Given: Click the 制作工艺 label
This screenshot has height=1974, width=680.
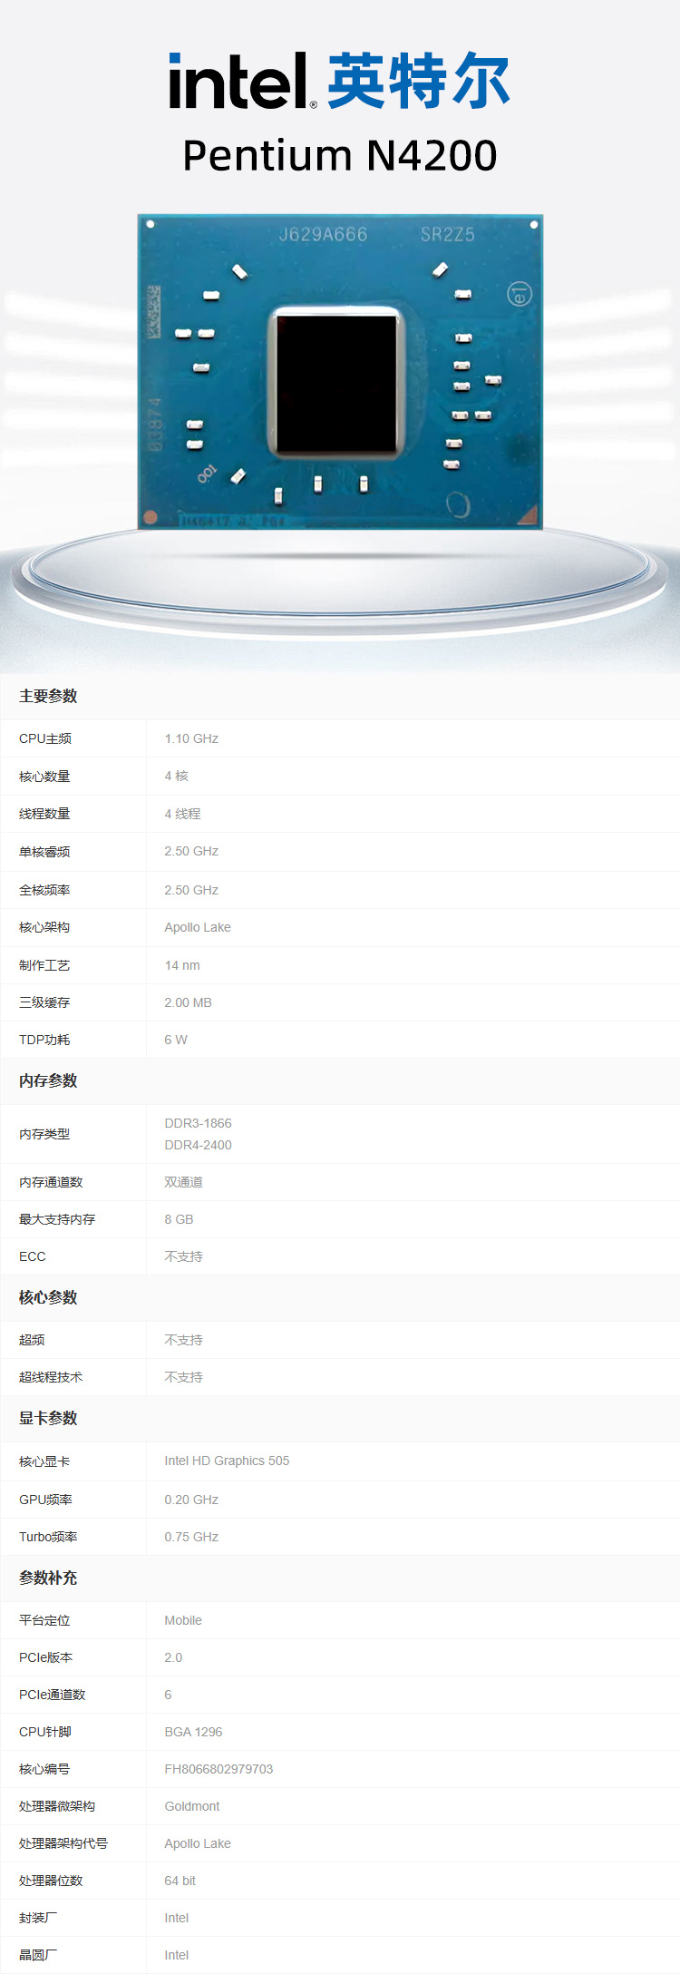Looking at the screenshot, I should pos(44,966).
